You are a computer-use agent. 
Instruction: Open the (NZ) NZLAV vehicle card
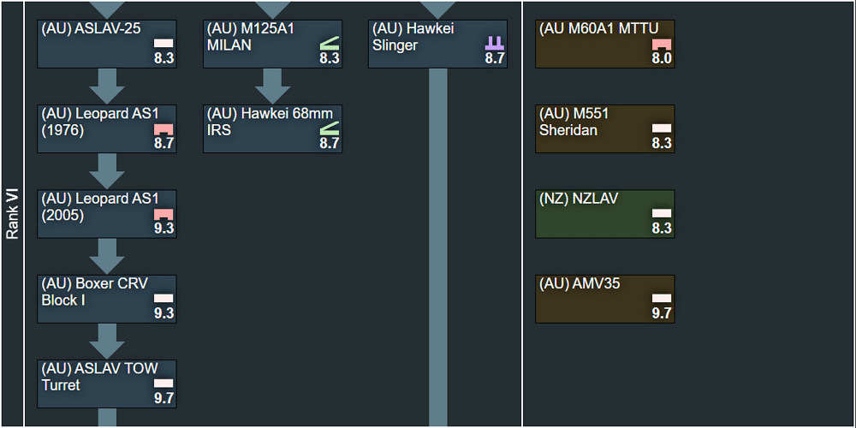point(605,214)
